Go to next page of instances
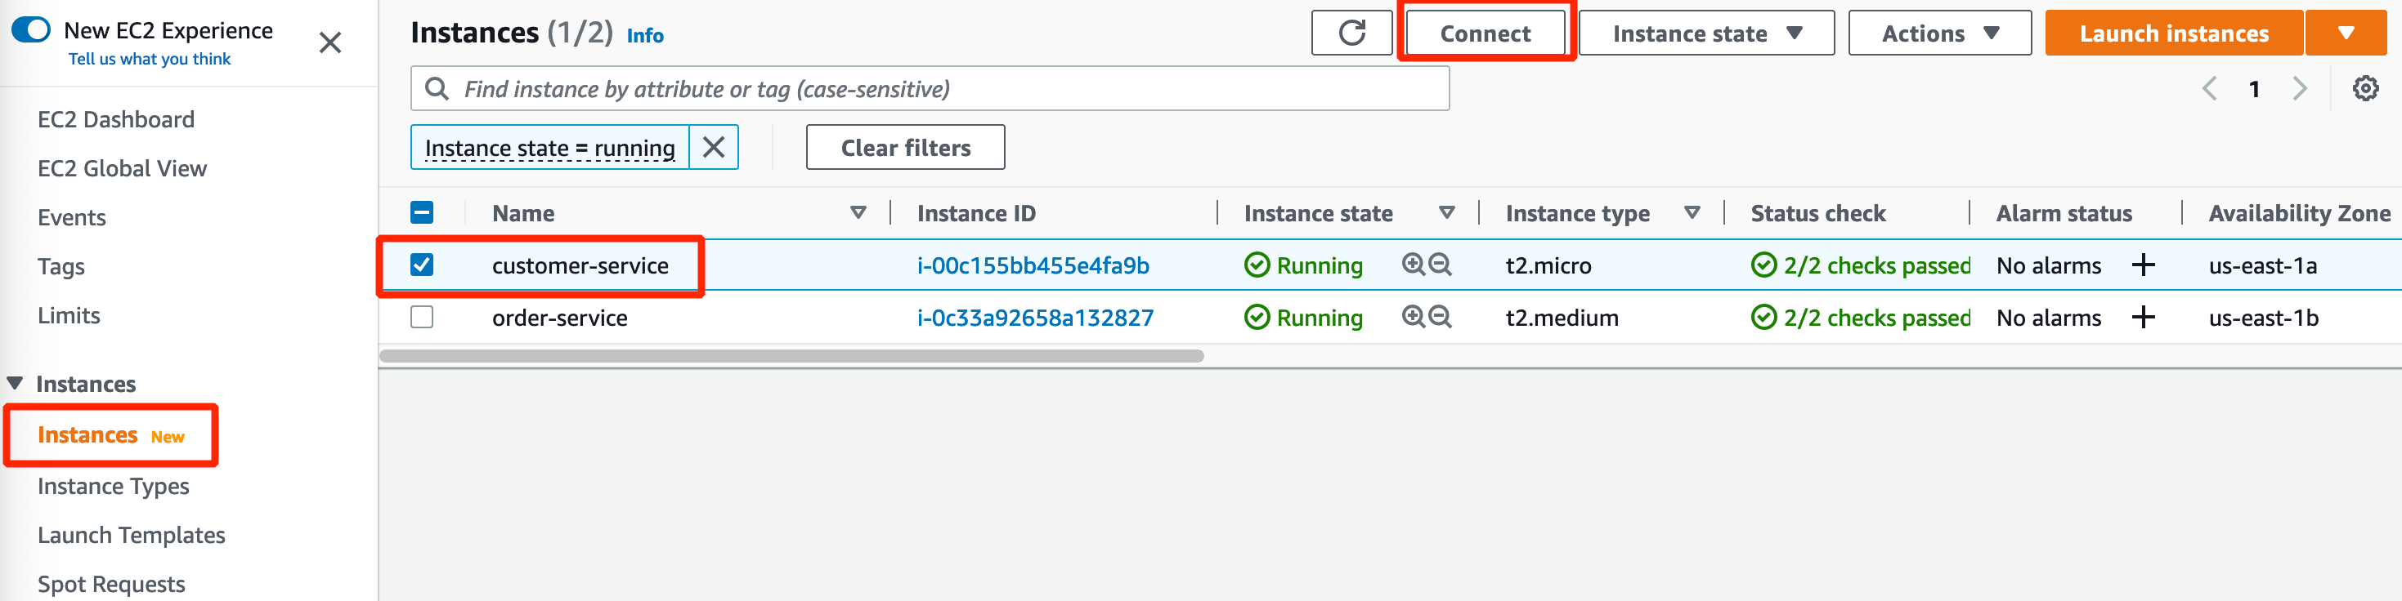2402x601 pixels. coord(2300,88)
